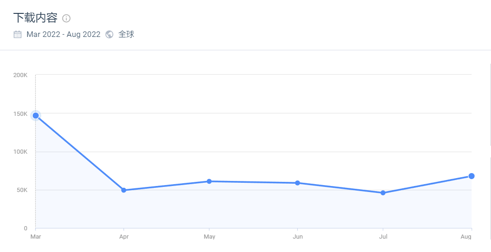This screenshot has width=491, height=252.
Task: Open the Mar 2022 - Aug 2022 date range
Action: (63, 34)
